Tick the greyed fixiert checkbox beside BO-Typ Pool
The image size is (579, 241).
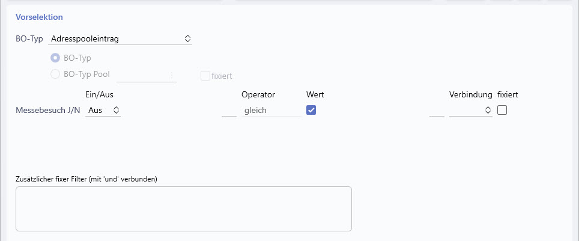point(205,76)
